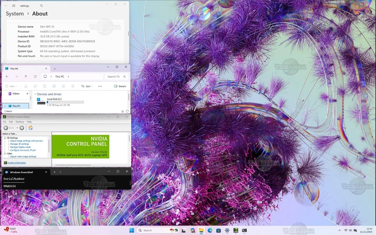Click the Local Disk (C:) usage bar
This screenshot has height=235, width=376.
65,102
